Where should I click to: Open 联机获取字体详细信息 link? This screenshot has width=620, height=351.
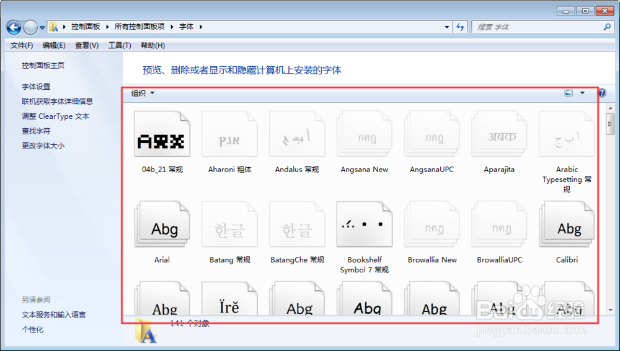[57, 102]
